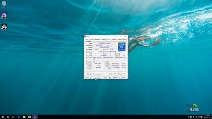Screen dimensions: 212x119
Task: Click the Bus Speed value
Action: (98, 68)
